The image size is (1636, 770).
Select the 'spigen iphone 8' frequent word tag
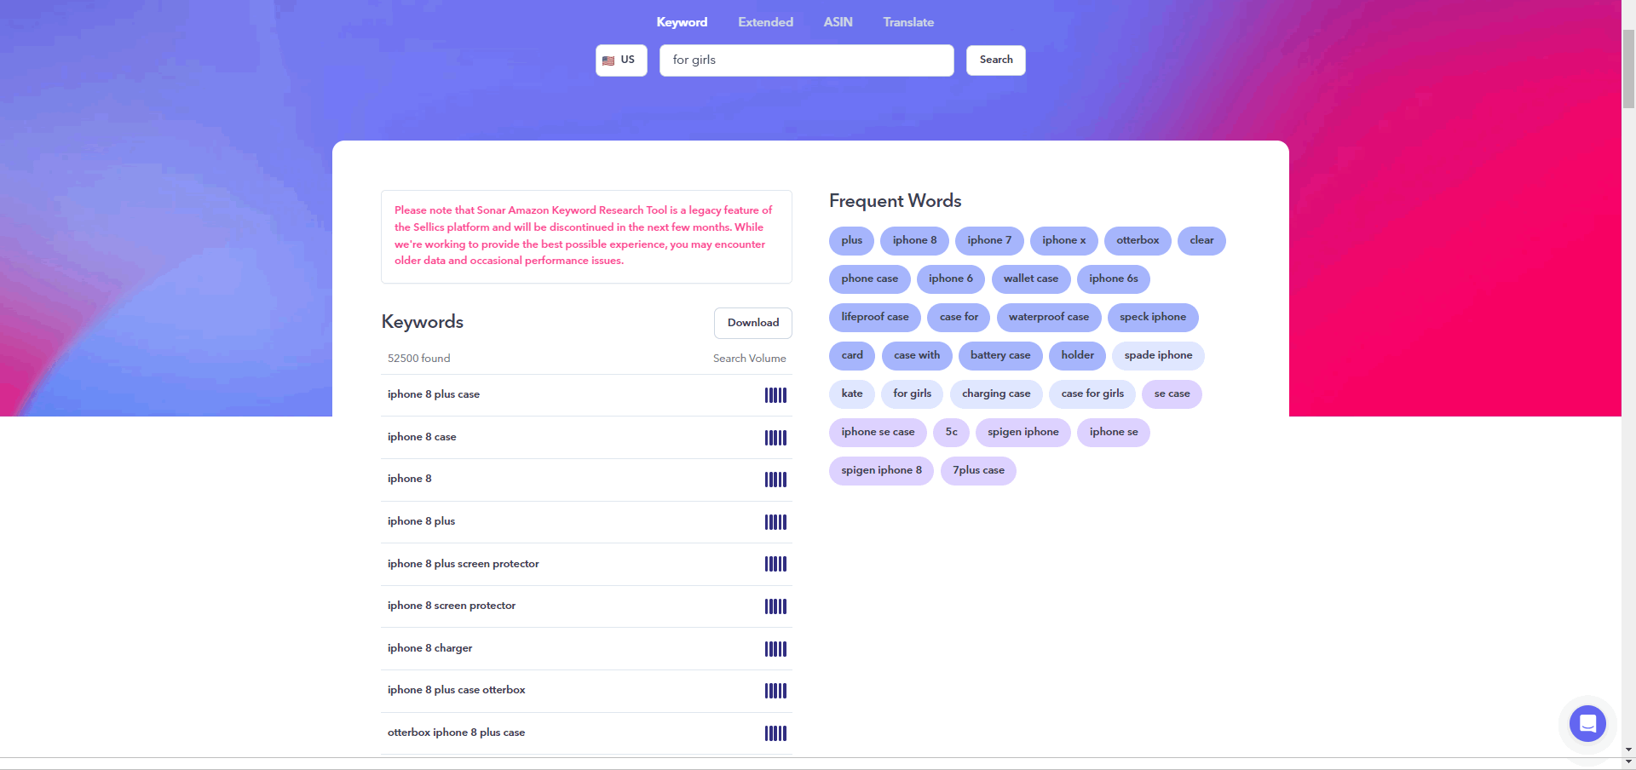click(x=881, y=471)
